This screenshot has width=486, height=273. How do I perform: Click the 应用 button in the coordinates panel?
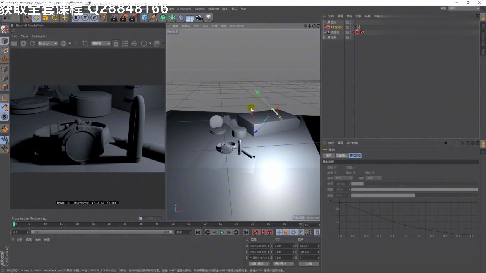coord(309,264)
